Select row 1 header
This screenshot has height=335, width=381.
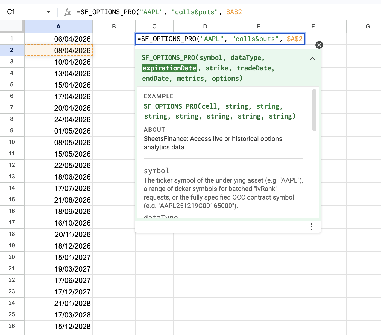coord(12,39)
